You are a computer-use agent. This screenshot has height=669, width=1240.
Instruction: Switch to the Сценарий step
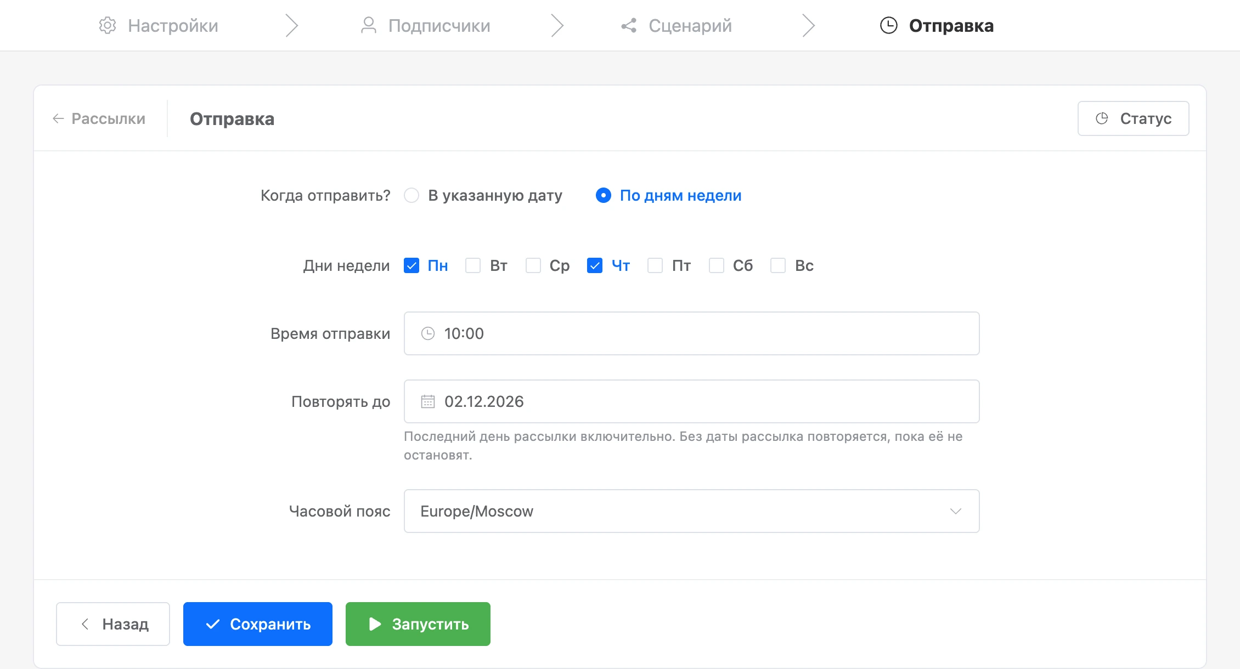click(677, 26)
